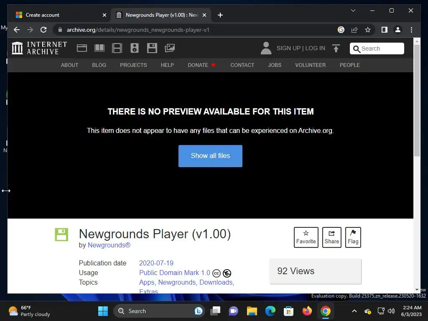Open the PEOPLE menu item
Image resolution: width=428 pixels, height=321 pixels.
(349, 65)
